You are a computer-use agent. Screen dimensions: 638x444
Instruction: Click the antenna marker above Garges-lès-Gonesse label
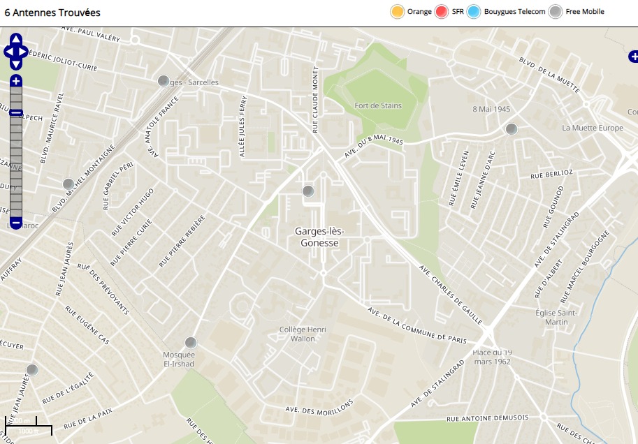(308, 191)
